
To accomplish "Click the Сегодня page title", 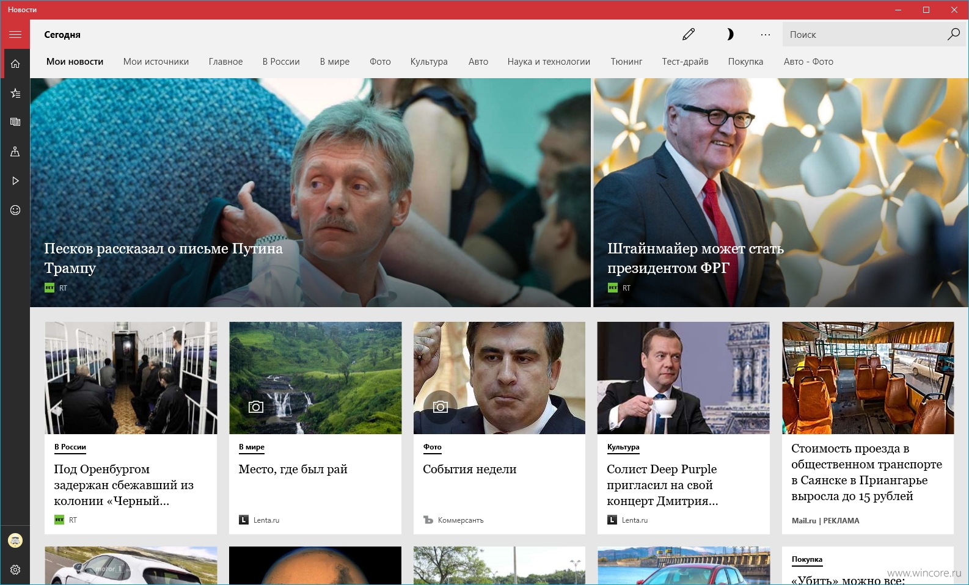I will click(x=62, y=35).
